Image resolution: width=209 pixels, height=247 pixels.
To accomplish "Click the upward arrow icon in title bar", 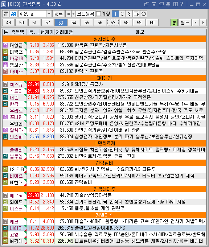I will click(x=154, y=4).
